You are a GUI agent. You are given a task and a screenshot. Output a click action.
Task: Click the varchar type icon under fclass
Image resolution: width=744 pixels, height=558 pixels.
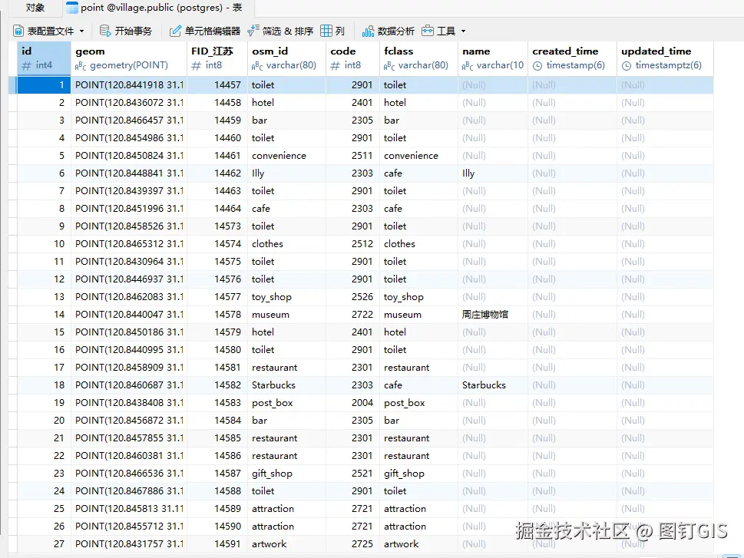click(x=389, y=66)
